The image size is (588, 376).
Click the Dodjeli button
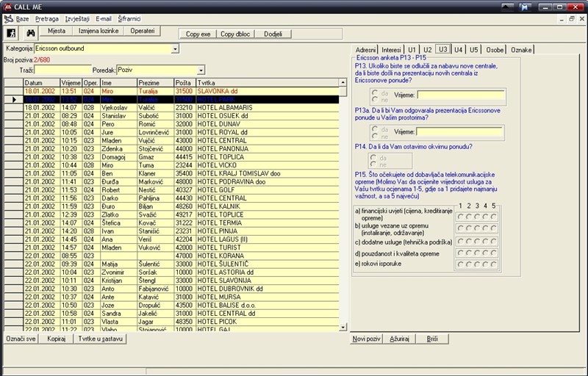click(x=273, y=34)
